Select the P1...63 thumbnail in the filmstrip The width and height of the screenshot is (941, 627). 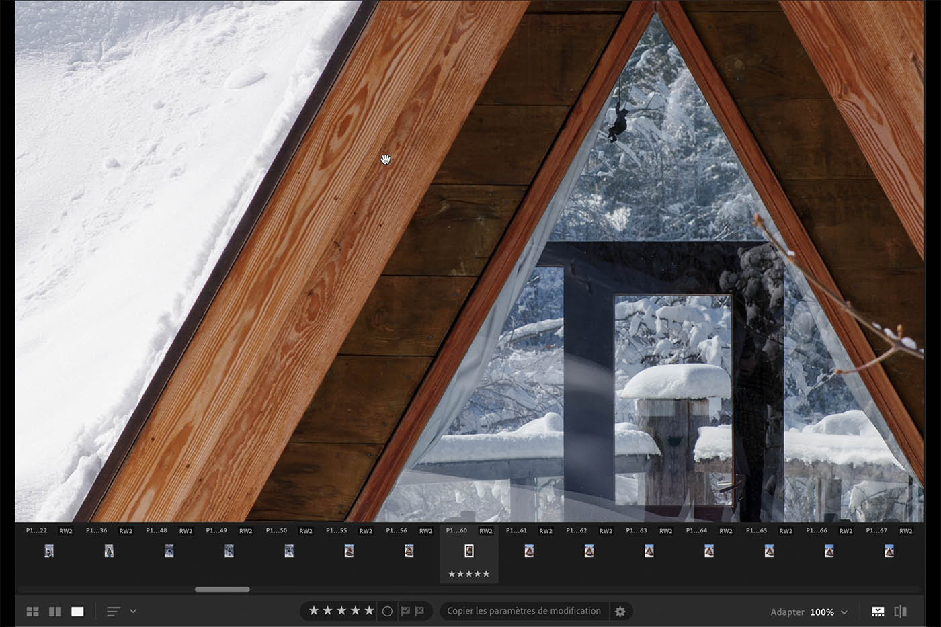pyautogui.click(x=649, y=551)
